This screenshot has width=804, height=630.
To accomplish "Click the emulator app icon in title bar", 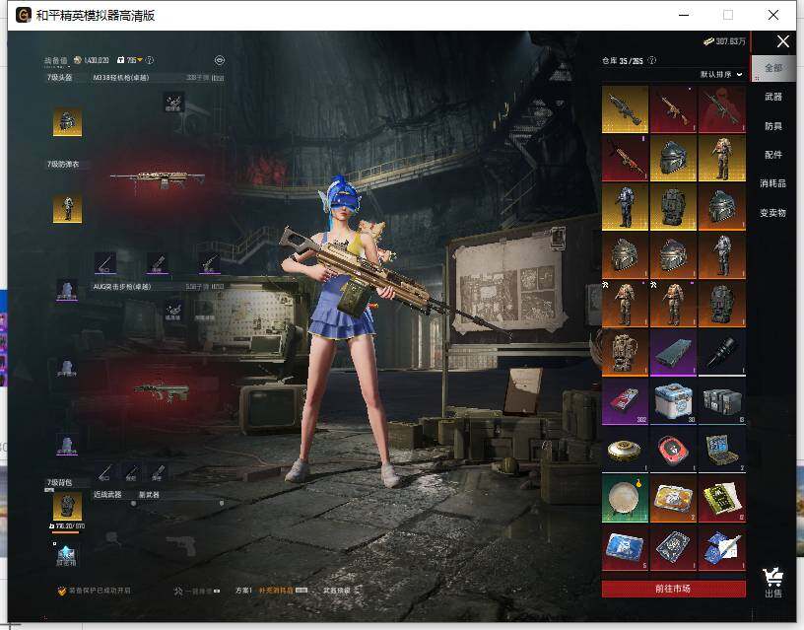I will pos(23,15).
